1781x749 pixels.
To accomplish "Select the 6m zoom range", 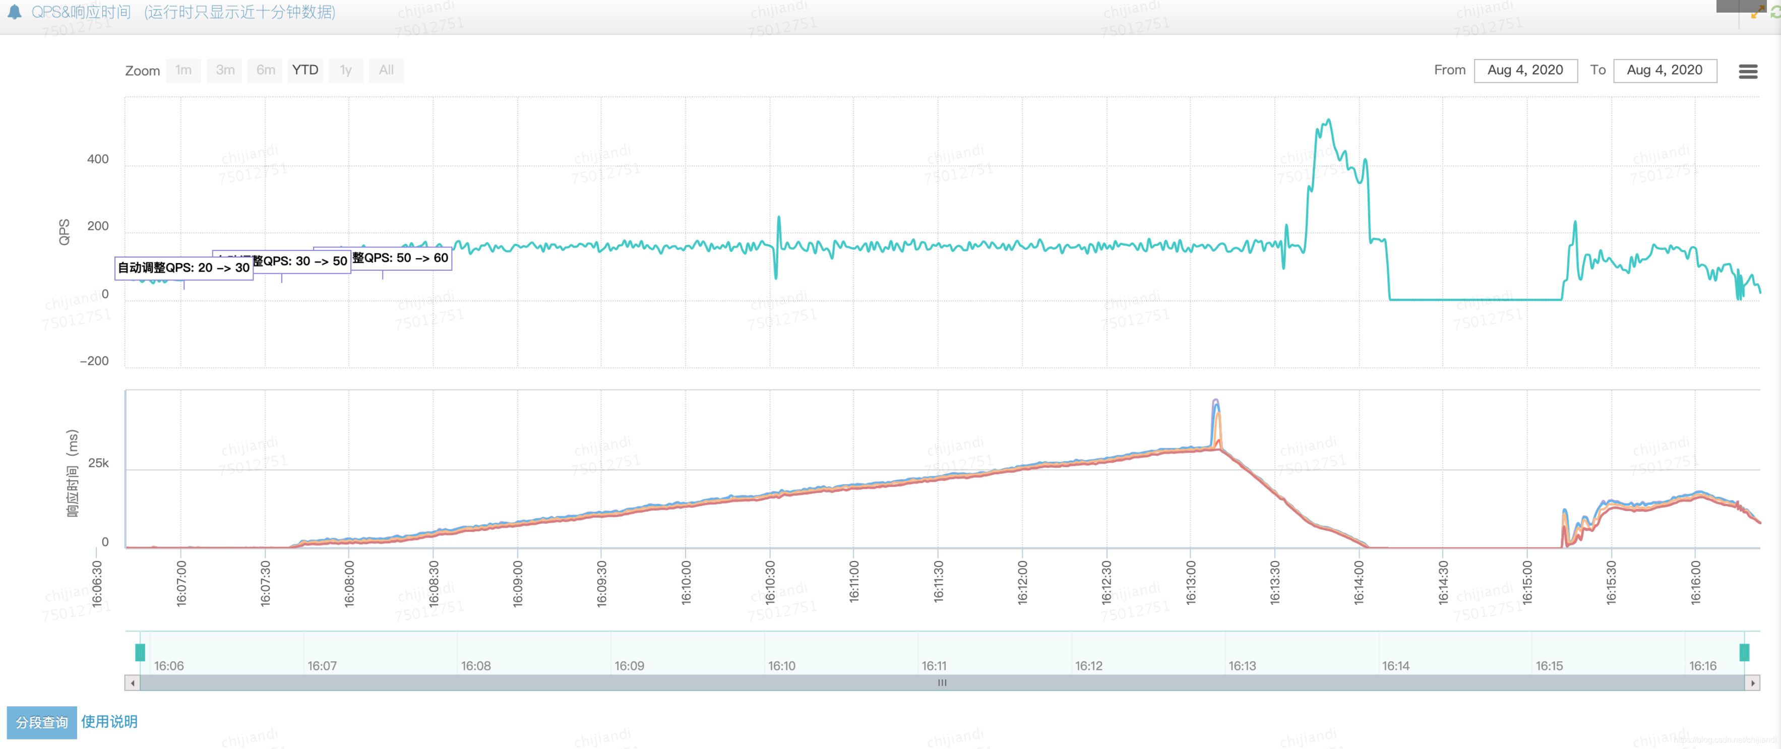I will pyautogui.click(x=266, y=70).
